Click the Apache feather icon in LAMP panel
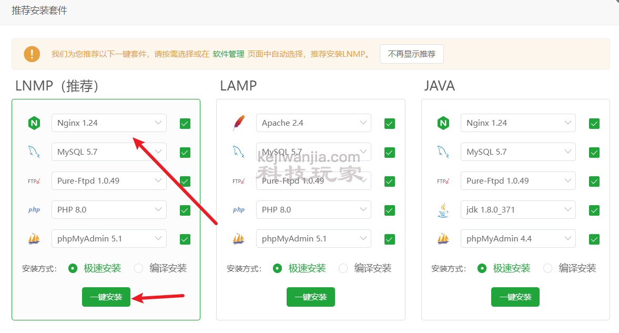The height and width of the screenshot is (333, 619). click(239, 123)
